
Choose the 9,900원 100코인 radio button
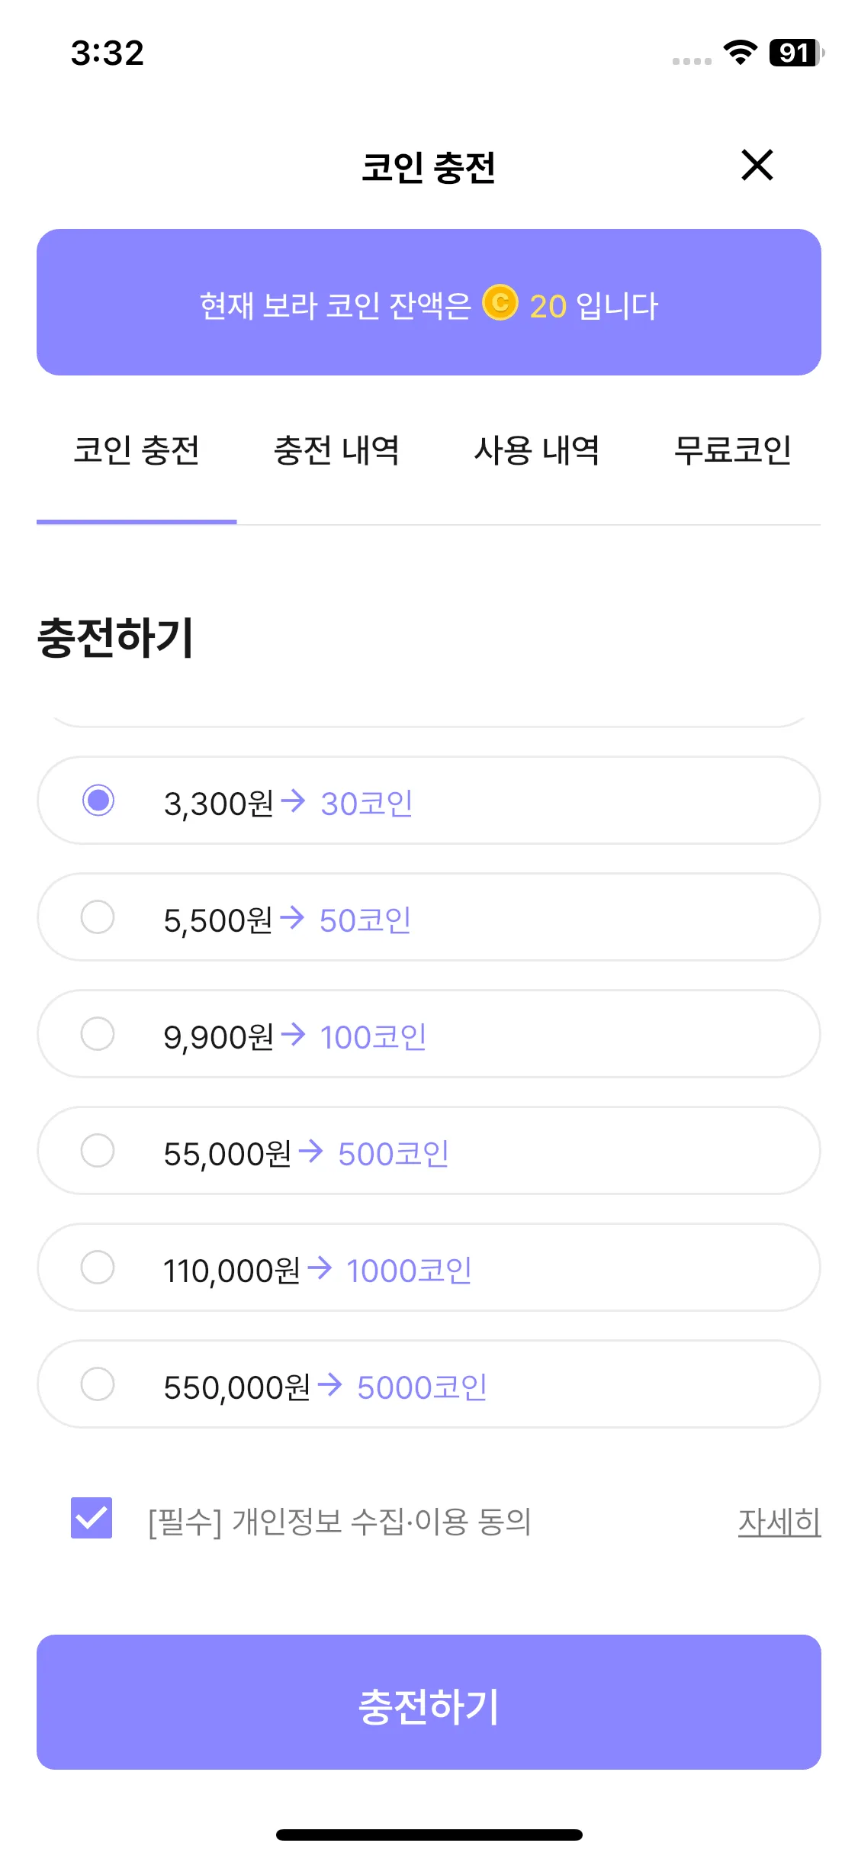click(x=98, y=1033)
